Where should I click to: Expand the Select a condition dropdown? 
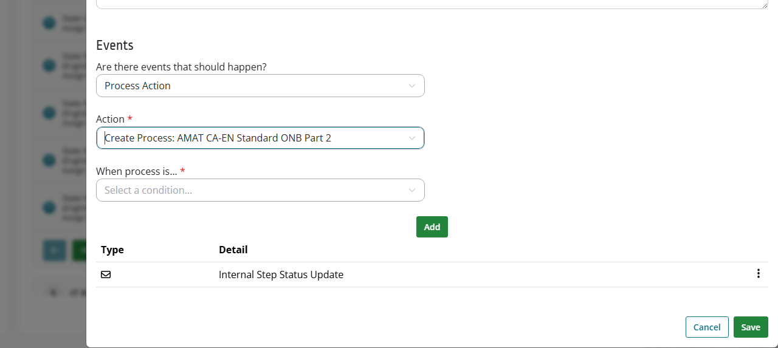click(260, 190)
